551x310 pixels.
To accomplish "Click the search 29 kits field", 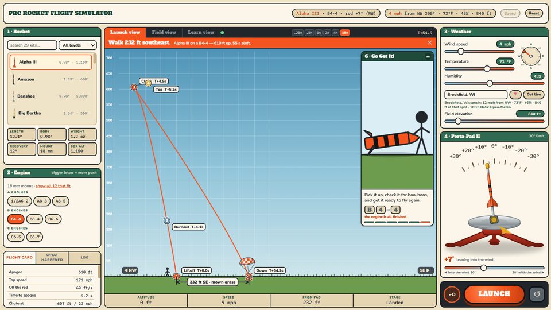I will pyautogui.click(x=32, y=45).
